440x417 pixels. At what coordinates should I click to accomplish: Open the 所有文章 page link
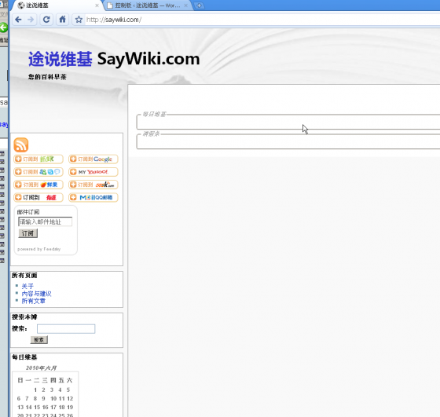click(33, 301)
